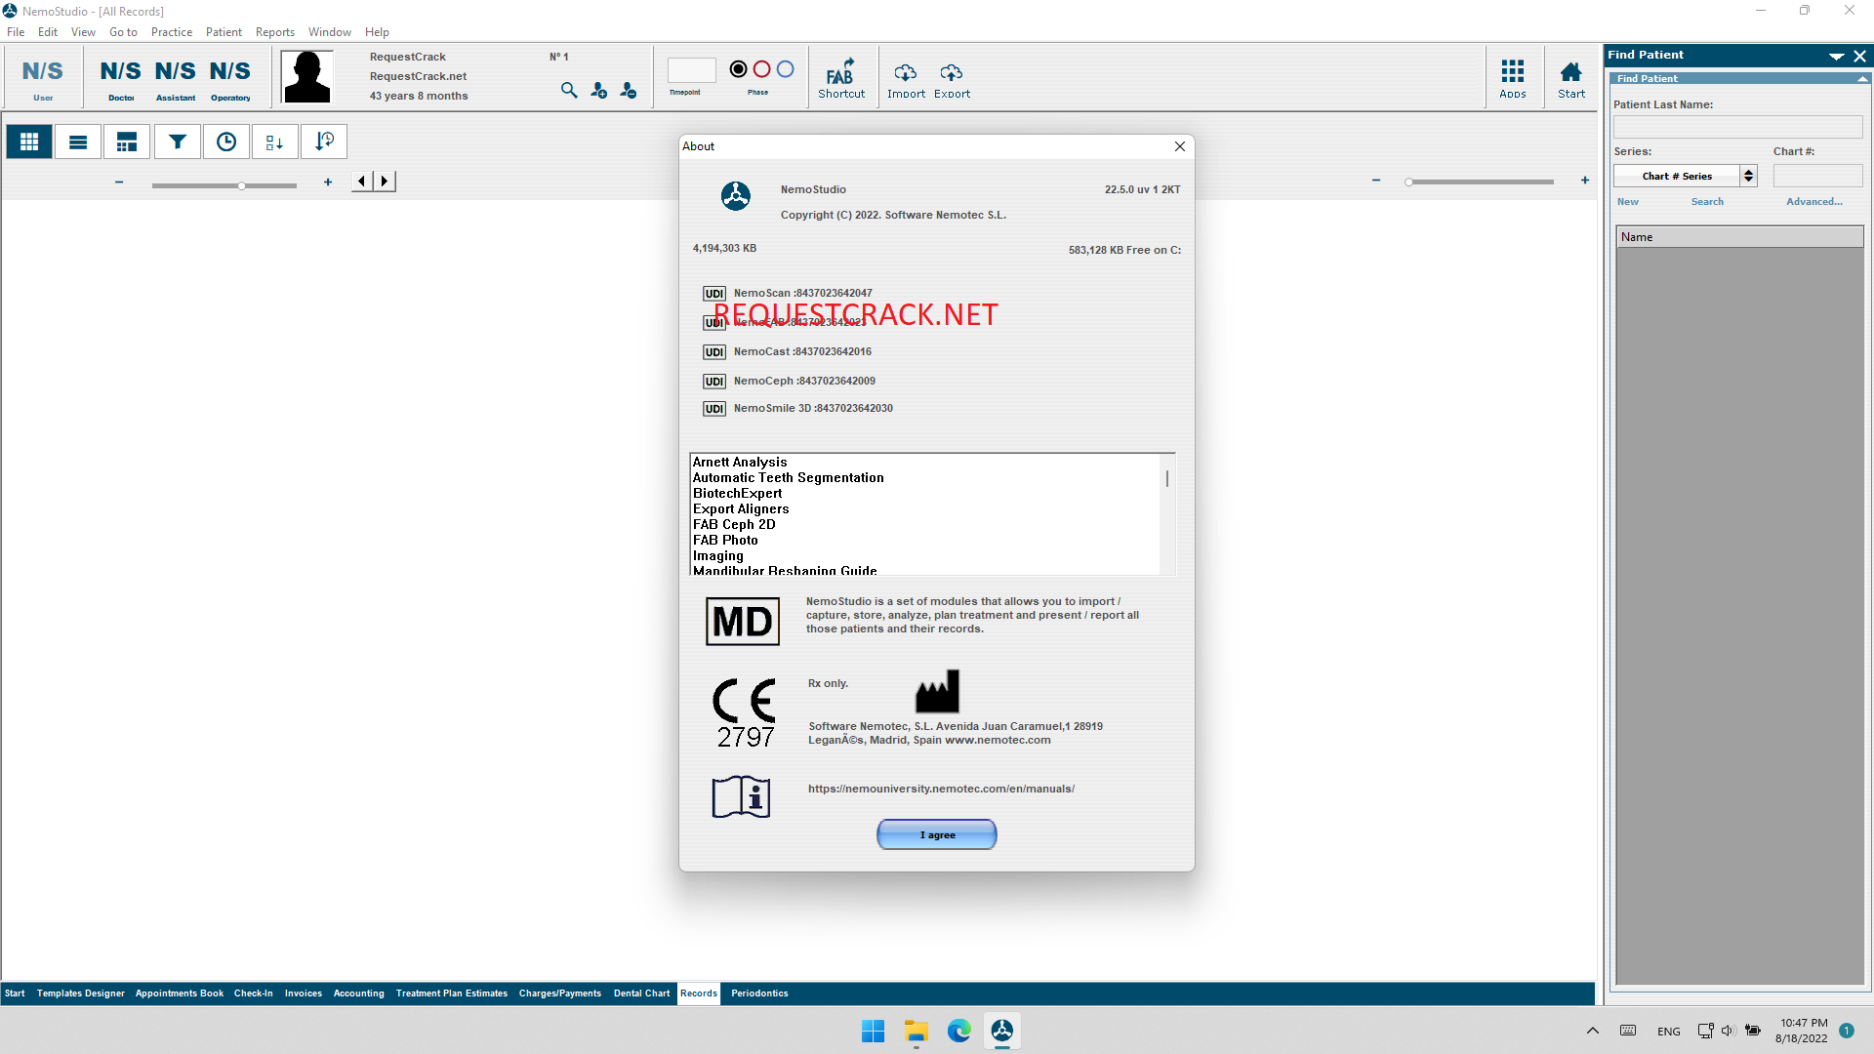Viewport: 1874px width, 1054px height.
Task: Click the timeline clock icon in the toolbar
Action: pos(225,142)
